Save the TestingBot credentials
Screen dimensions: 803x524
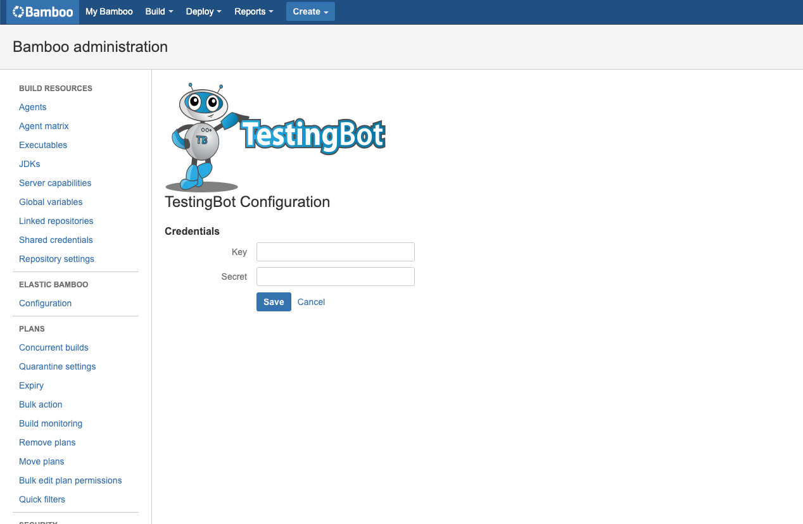274,302
